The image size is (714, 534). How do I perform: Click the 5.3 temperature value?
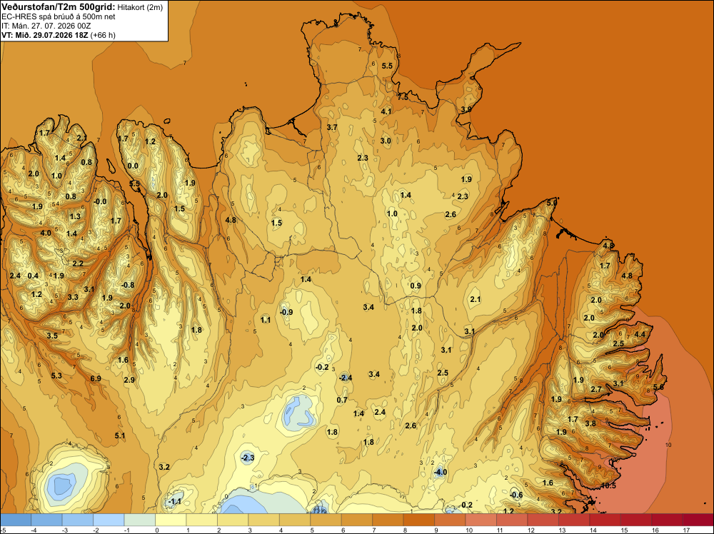tap(56, 376)
